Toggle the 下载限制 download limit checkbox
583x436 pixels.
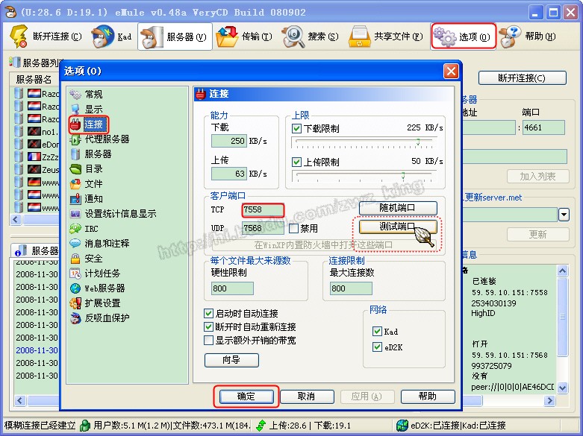(x=297, y=128)
